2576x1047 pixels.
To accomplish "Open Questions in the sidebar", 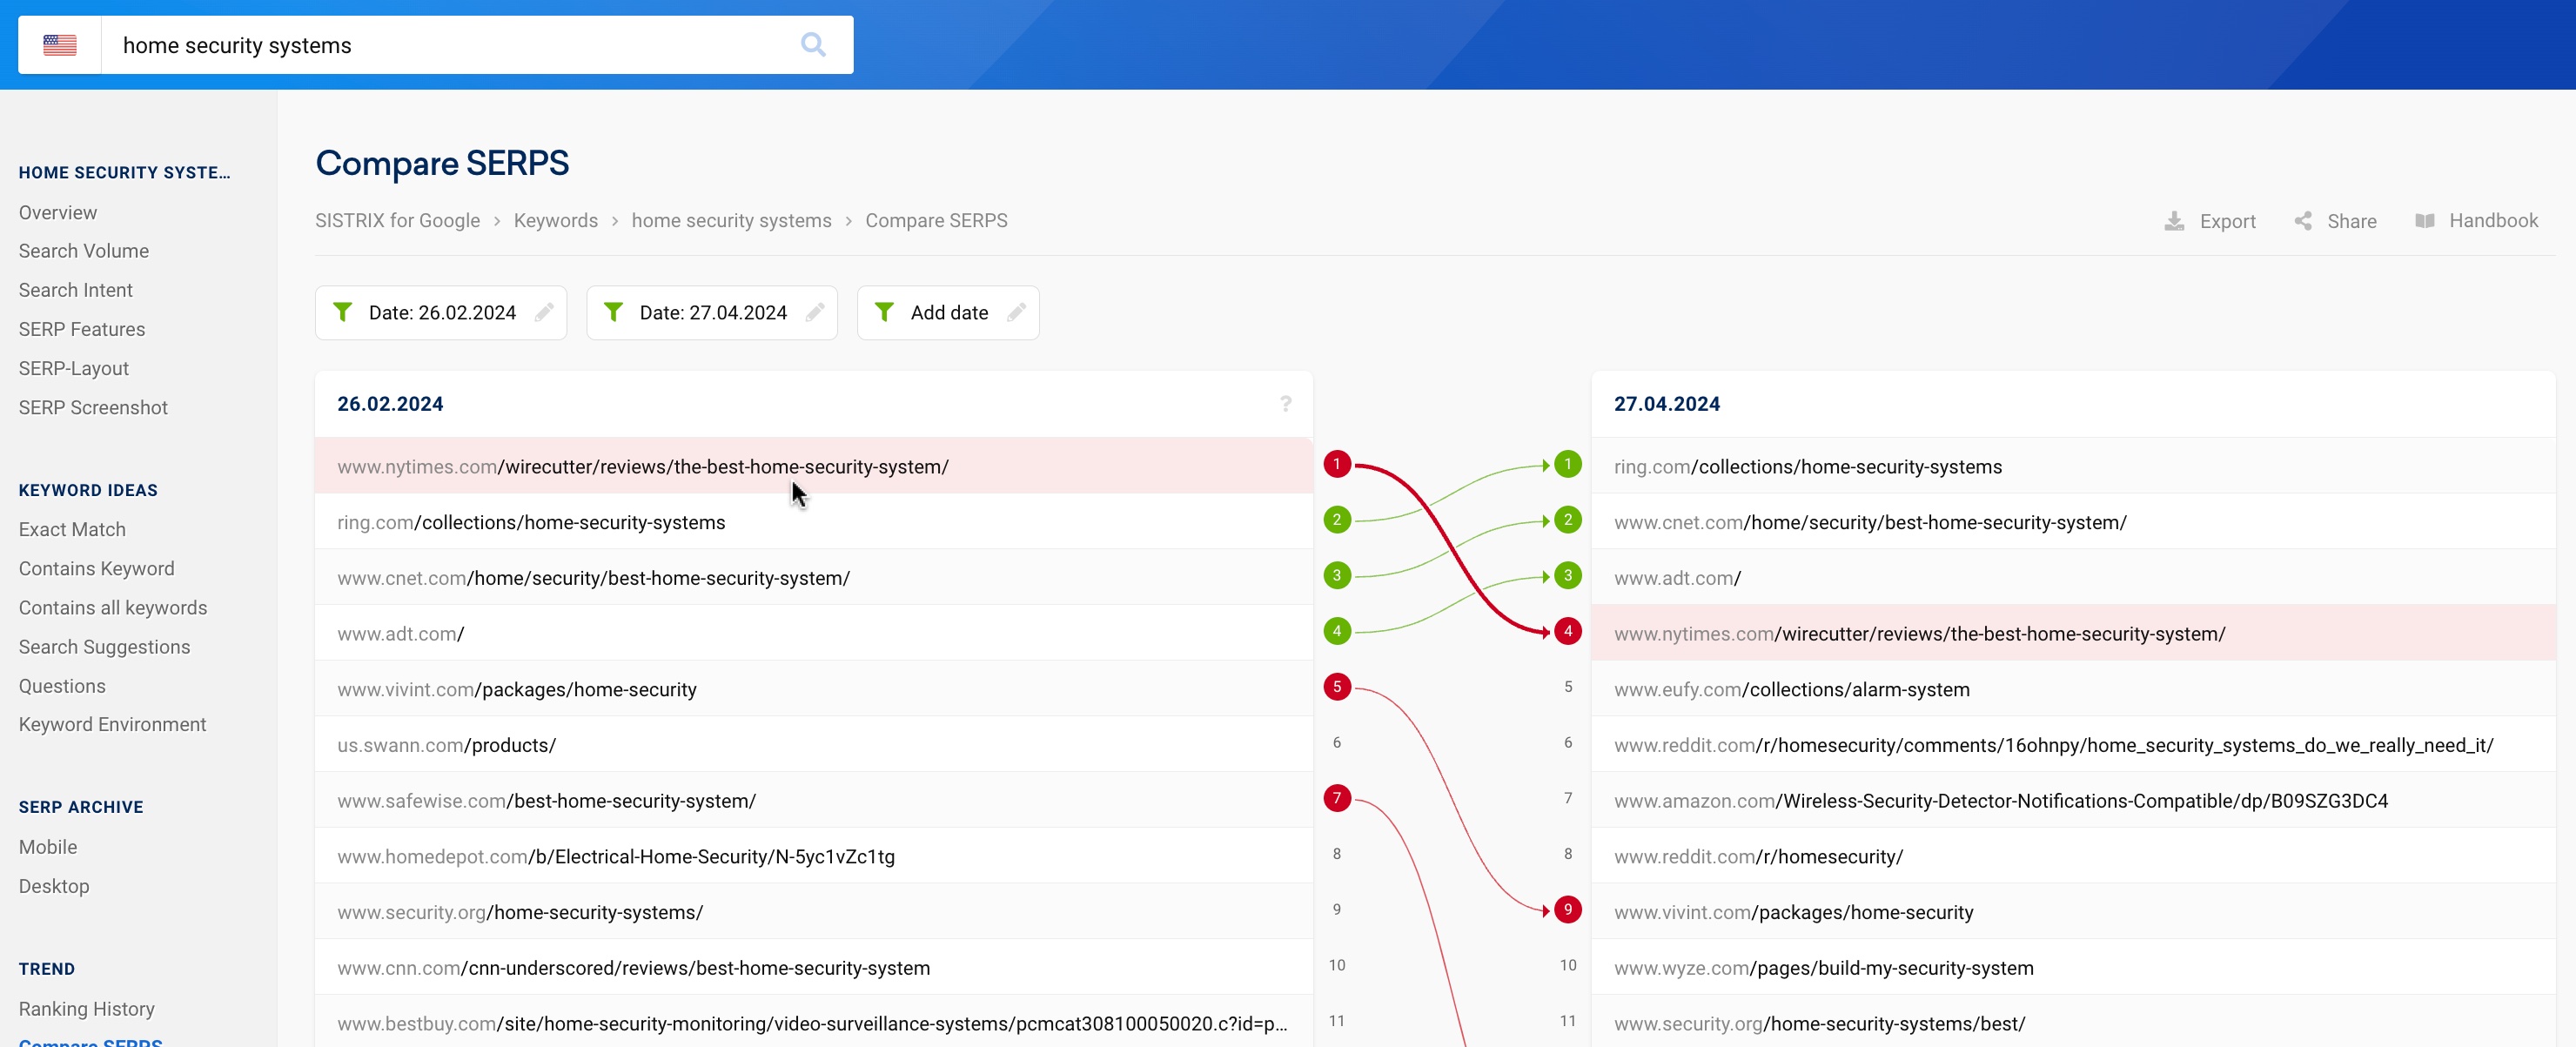I will click(x=62, y=686).
